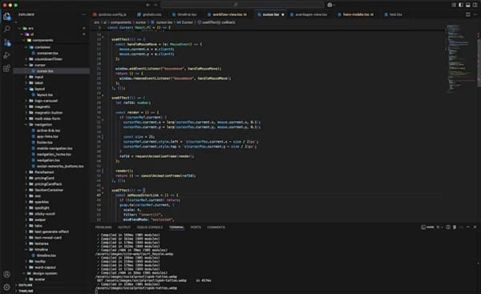Screen dimensions: 481x294
Task: Toggle the bottom panel layout icon
Action: pyautogui.click(x=468, y=5)
